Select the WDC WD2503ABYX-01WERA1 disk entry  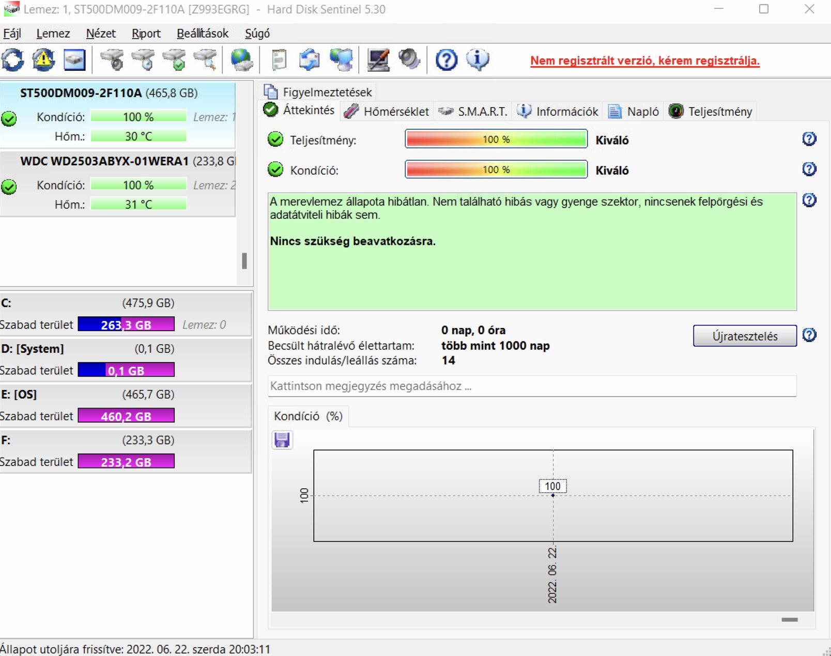click(x=118, y=183)
